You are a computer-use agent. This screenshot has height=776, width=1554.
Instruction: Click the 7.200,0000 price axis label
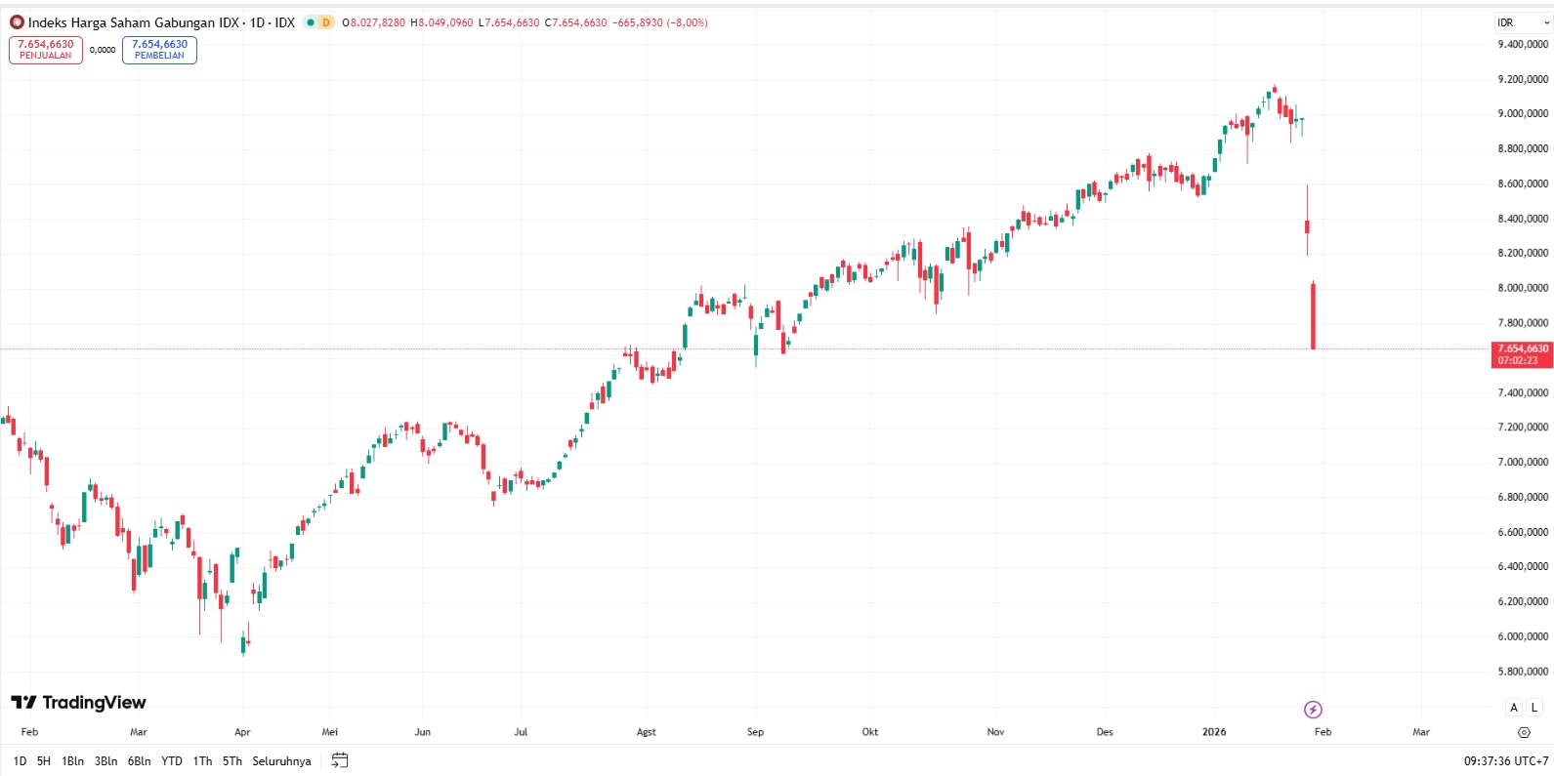[x=1523, y=428]
